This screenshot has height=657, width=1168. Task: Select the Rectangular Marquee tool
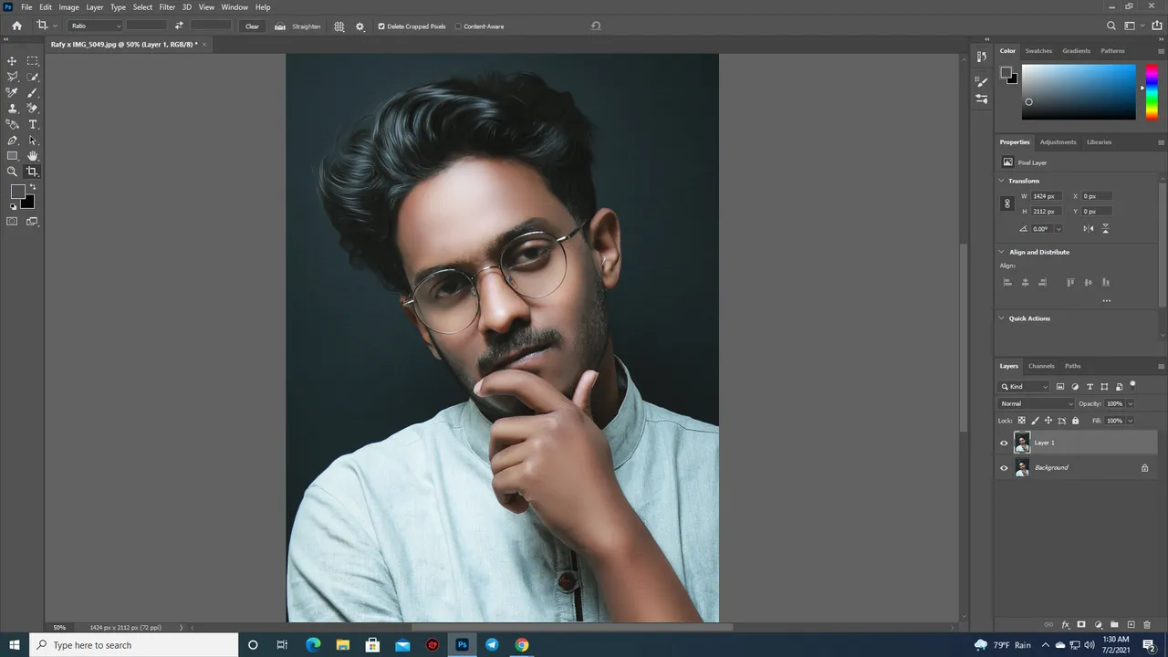tap(33, 61)
